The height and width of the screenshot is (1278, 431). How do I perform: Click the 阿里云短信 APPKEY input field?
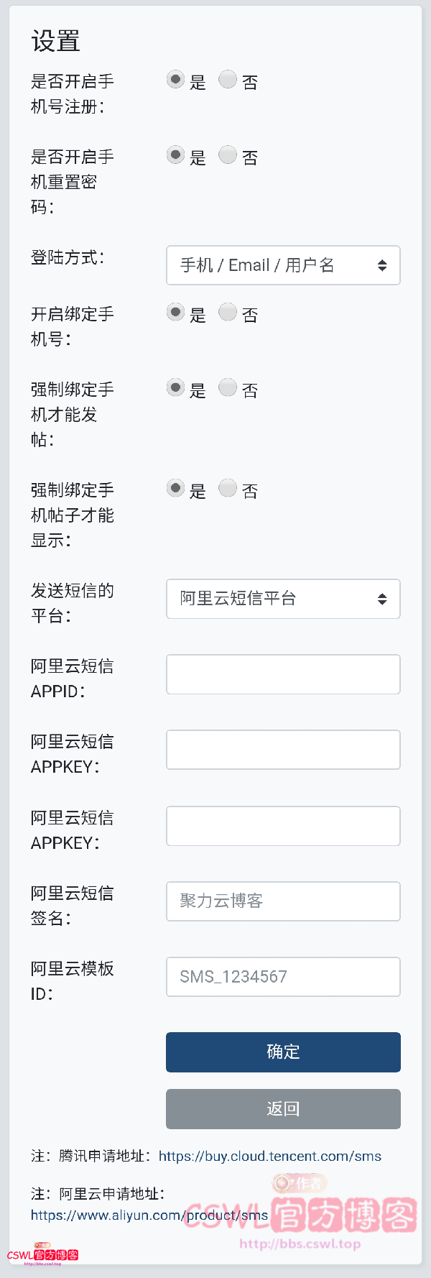283,750
